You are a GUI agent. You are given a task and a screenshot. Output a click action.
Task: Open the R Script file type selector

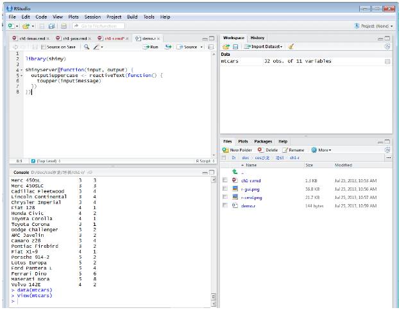point(205,161)
